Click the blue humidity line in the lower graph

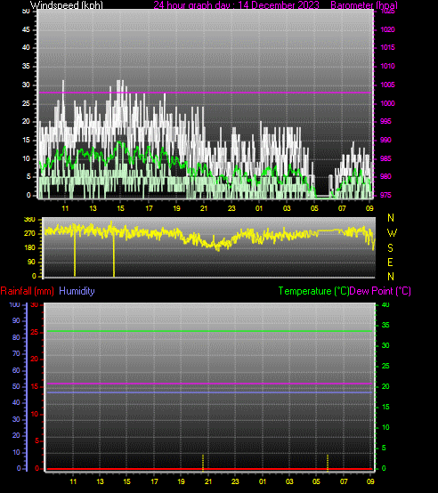click(210, 392)
